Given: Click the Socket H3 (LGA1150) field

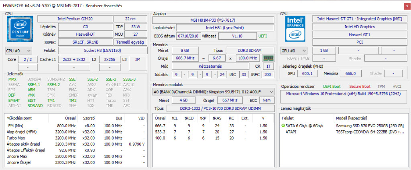Looking at the screenshot, I should click(102, 51).
